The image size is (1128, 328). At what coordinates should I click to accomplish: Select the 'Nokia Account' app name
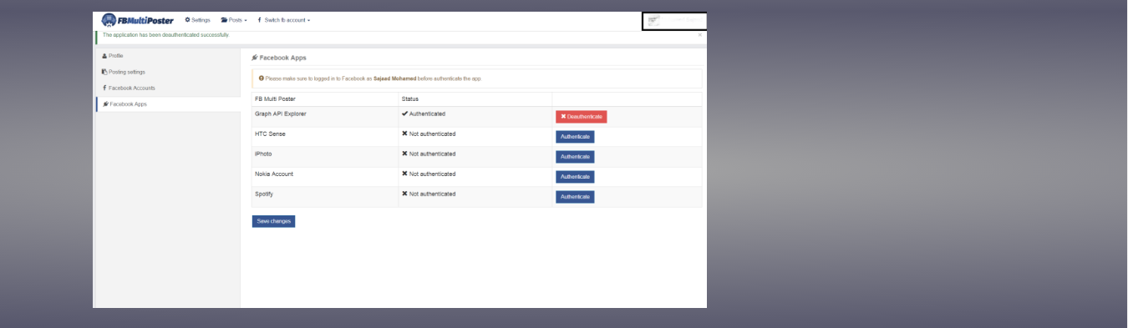pyautogui.click(x=274, y=174)
